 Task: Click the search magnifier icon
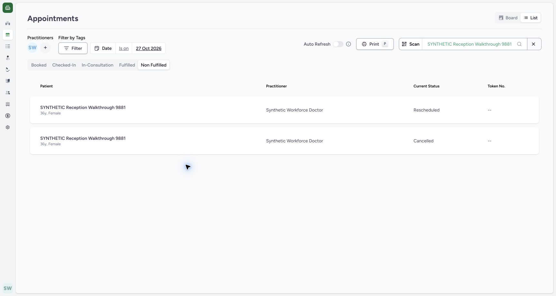519,44
